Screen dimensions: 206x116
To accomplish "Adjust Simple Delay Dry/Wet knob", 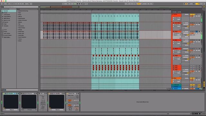I will pyautogui.click(x=77, y=109).
